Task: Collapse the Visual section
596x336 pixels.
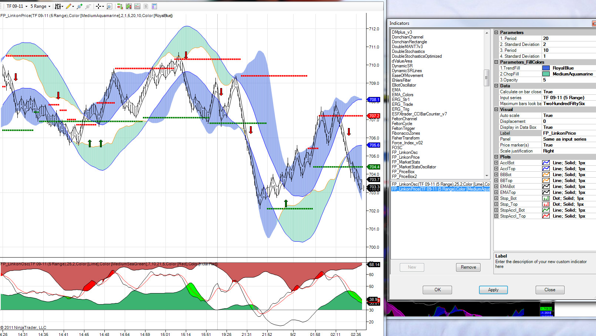Action: point(496,110)
